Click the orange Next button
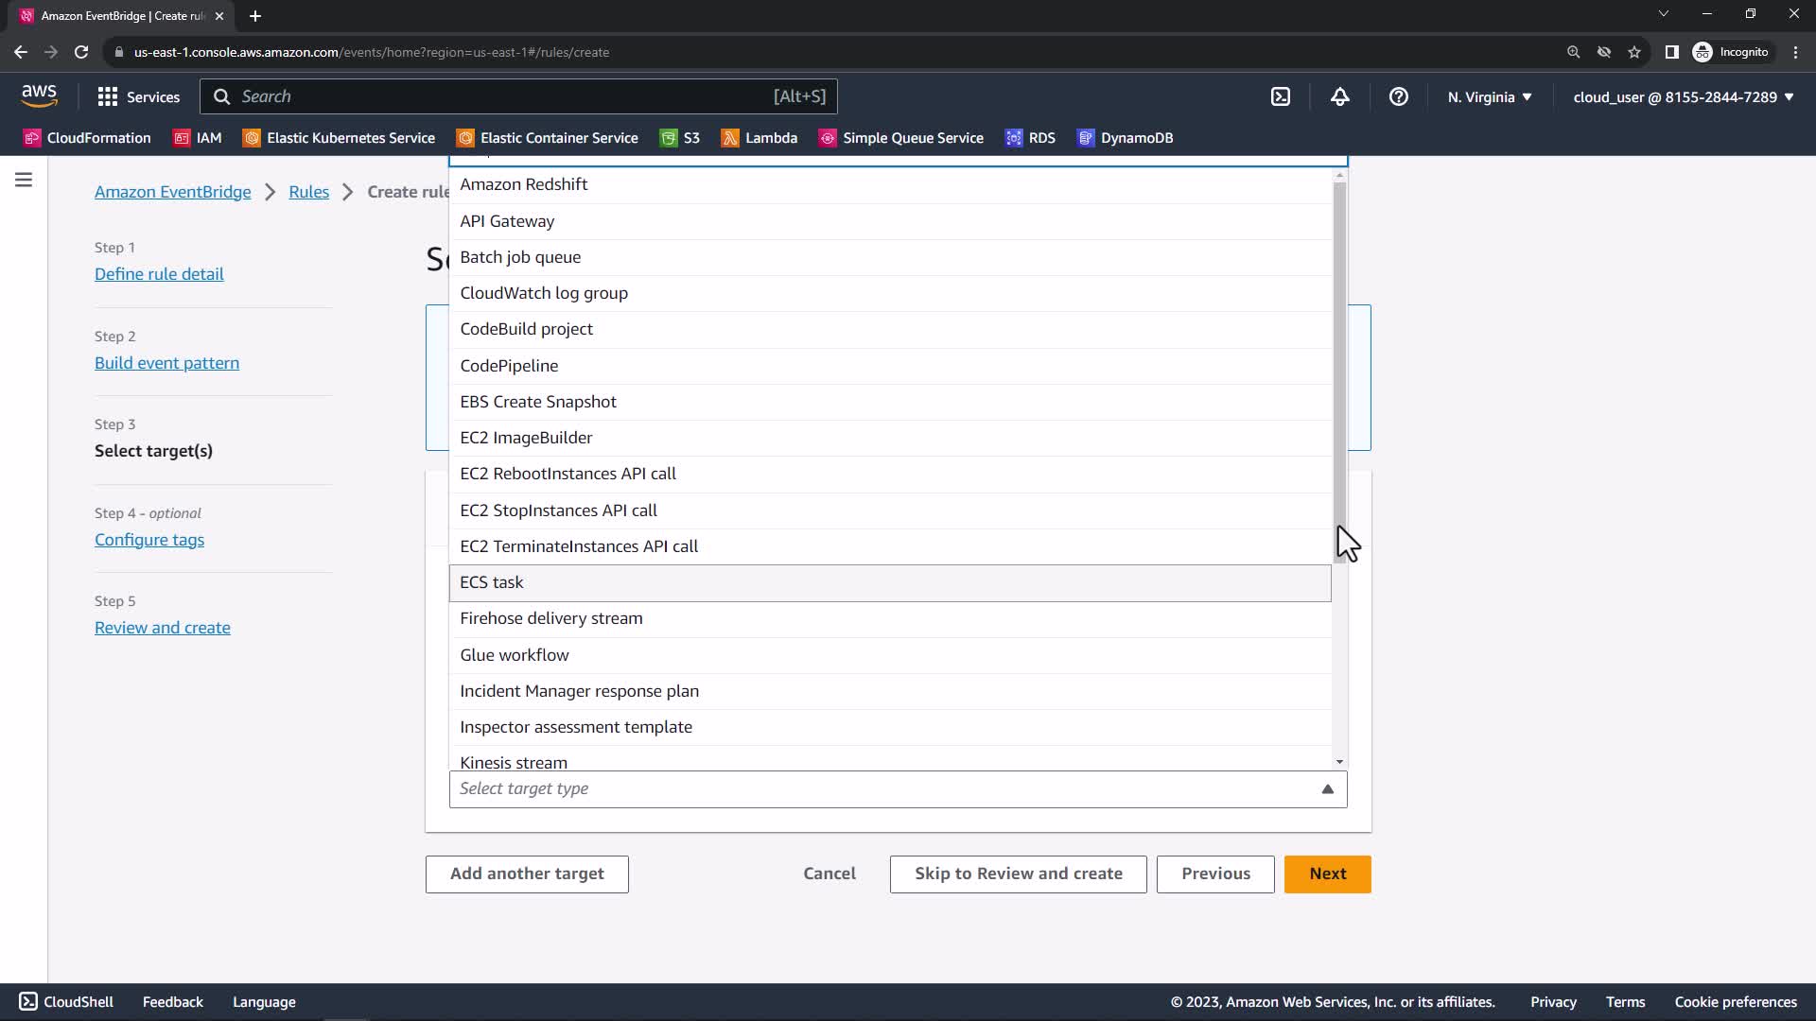 (1327, 874)
